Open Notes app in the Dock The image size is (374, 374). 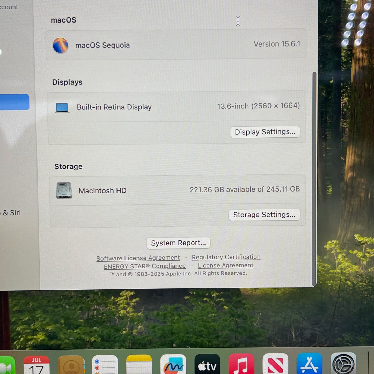pyautogui.click(x=139, y=364)
